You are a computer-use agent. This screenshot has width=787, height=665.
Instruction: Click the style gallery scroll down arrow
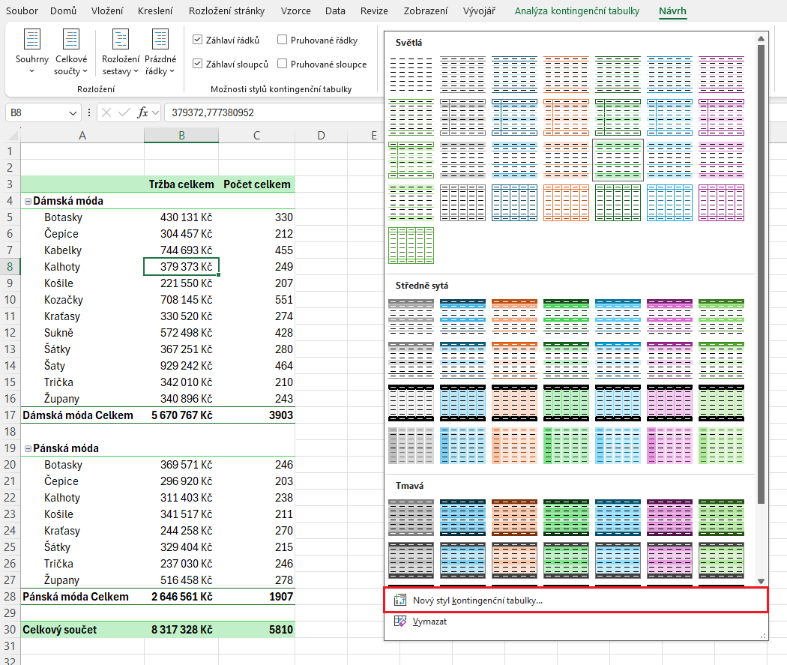click(761, 580)
